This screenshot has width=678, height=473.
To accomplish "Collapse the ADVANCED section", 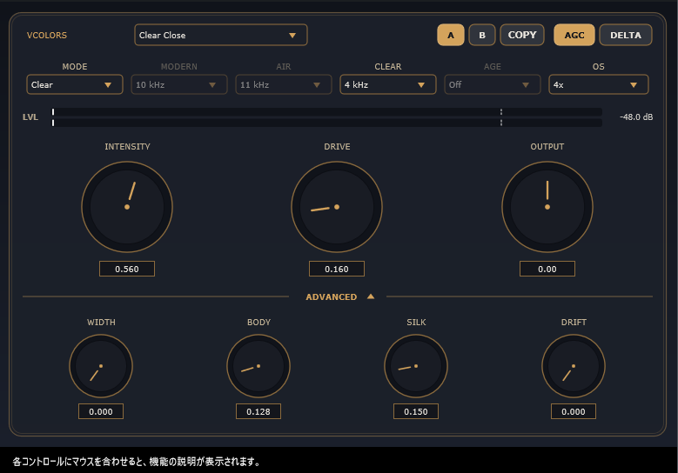I will pyautogui.click(x=339, y=296).
